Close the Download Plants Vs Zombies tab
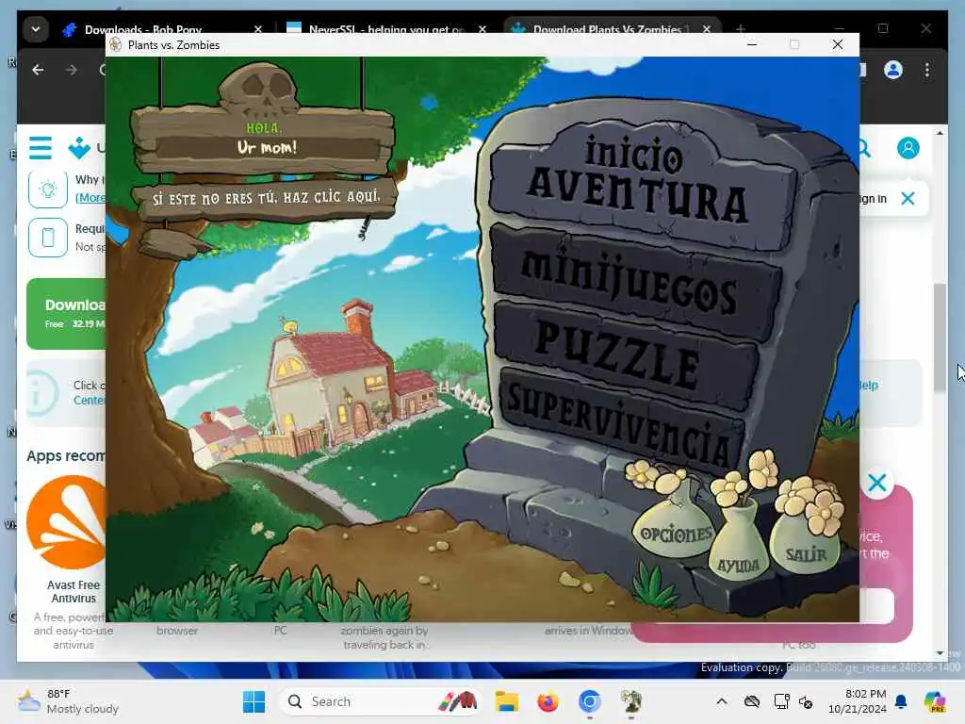Image resolution: width=965 pixels, height=724 pixels. point(707,29)
